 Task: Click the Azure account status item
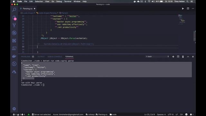click(68, 114)
